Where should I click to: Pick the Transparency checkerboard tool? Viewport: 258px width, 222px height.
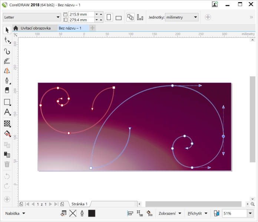point(7,123)
